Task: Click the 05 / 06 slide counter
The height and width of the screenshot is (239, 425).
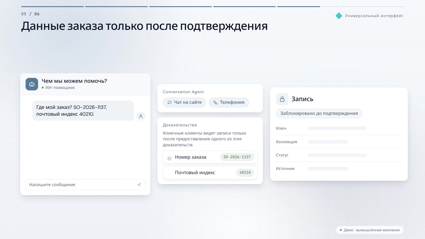Action: click(x=30, y=14)
